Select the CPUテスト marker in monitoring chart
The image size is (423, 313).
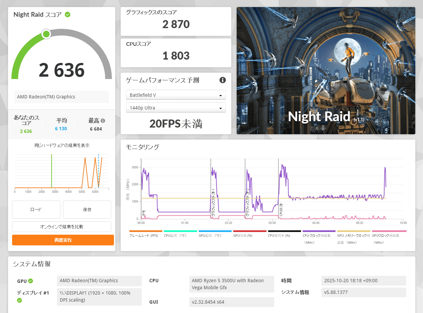point(281,209)
